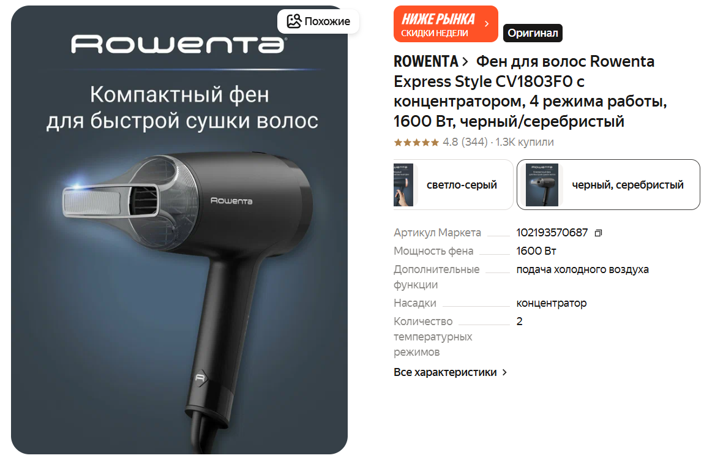The image size is (704, 458).
Task: Copy the Market article number icon
Action: [x=598, y=233]
